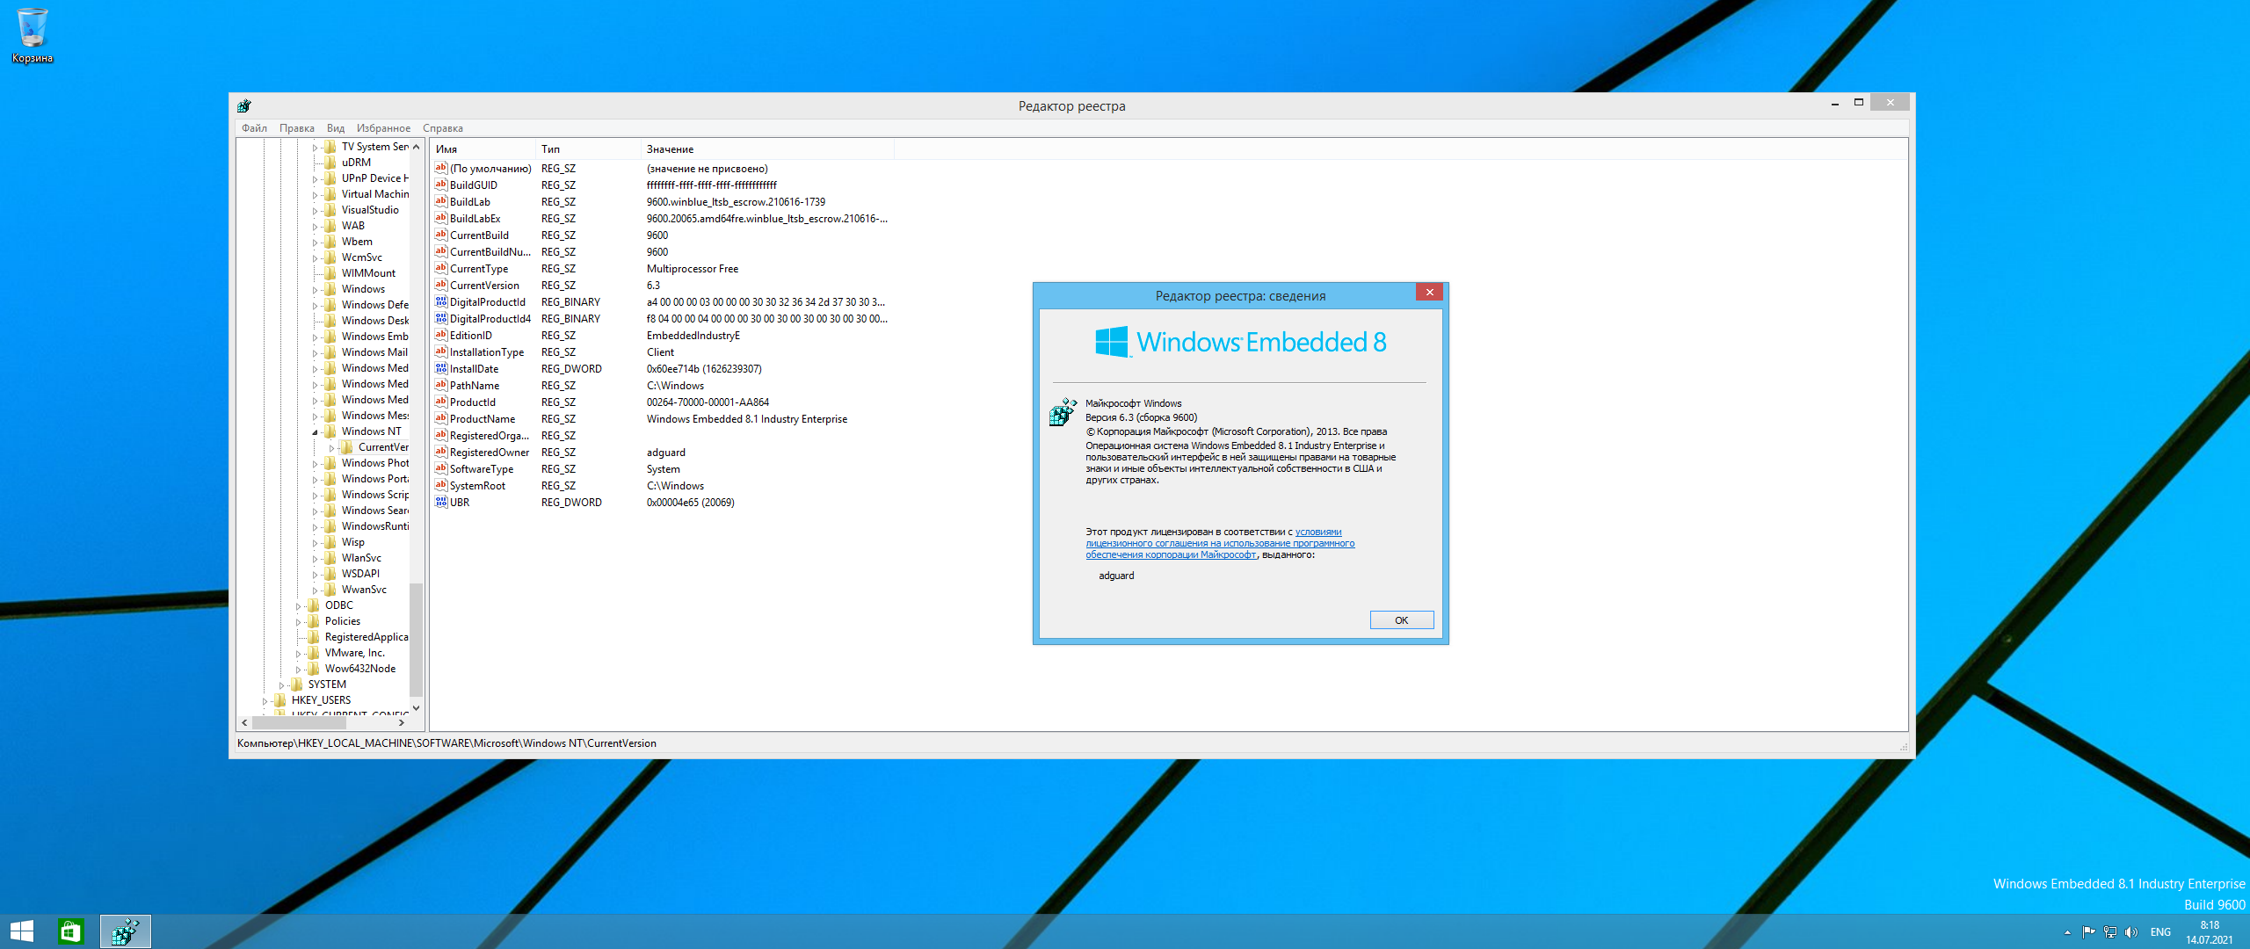
Task: Open the Избранное menu
Action: 383,128
